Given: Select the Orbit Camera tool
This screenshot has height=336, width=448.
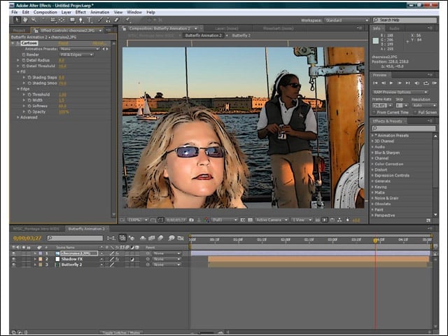Looking at the screenshot, I should click(53, 20).
